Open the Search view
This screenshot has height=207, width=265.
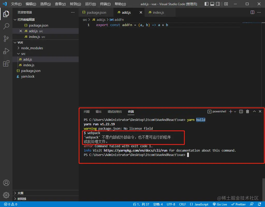click(6, 26)
